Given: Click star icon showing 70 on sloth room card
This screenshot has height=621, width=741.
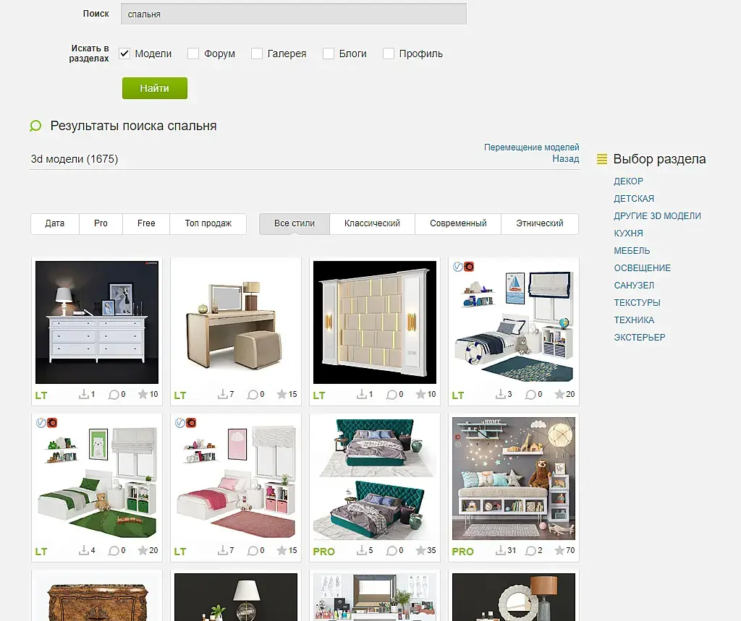Looking at the screenshot, I should 559,550.
